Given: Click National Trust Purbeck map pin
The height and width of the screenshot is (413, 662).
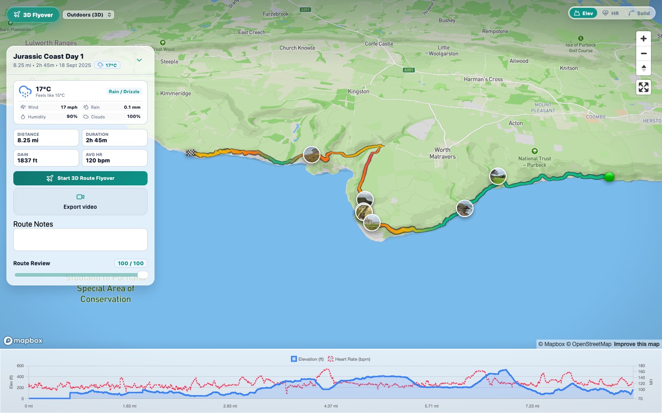Looking at the screenshot, I should point(534,151).
